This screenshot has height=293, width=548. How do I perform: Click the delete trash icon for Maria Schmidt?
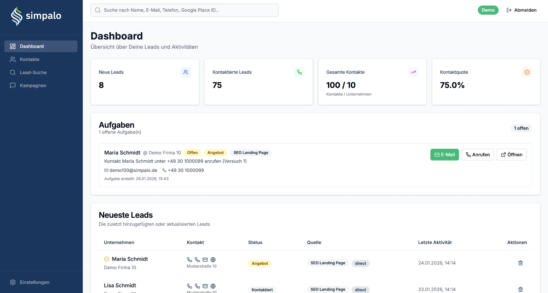(520, 263)
